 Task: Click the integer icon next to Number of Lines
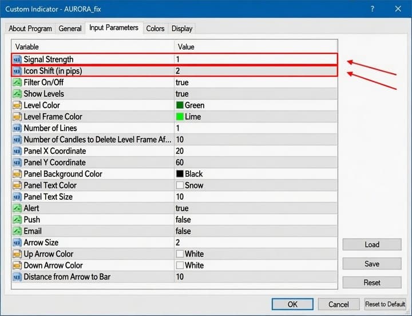[17, 128]
